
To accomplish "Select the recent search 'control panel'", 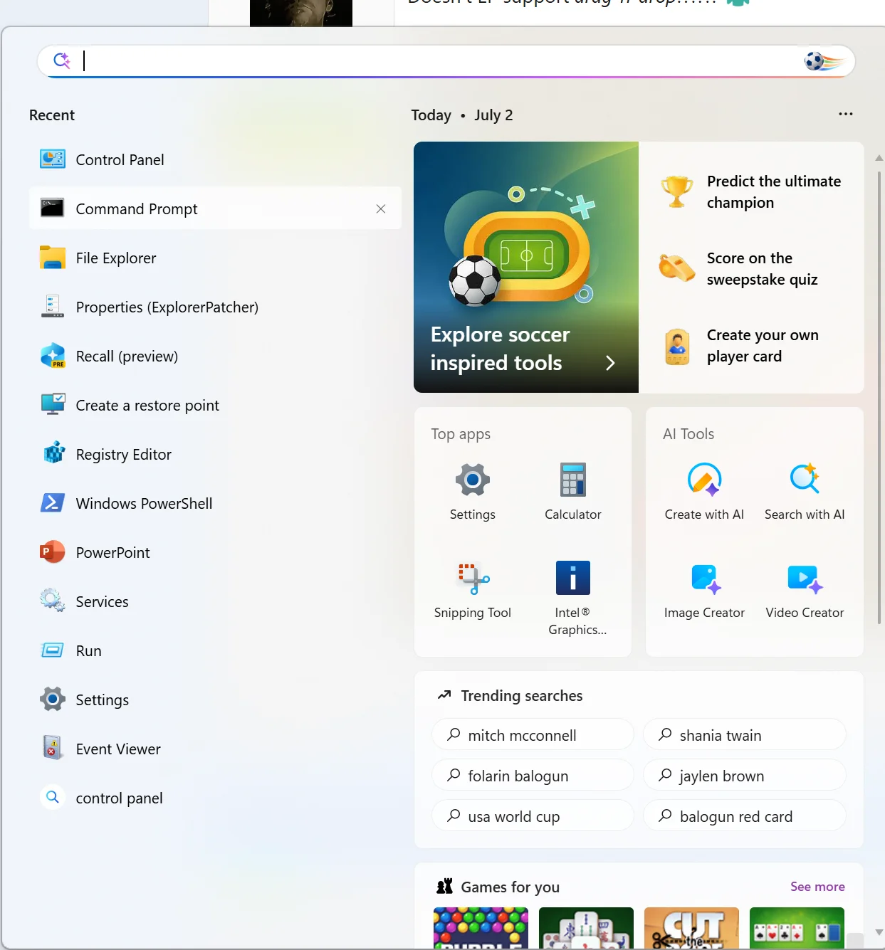I will tap(215, 798).
